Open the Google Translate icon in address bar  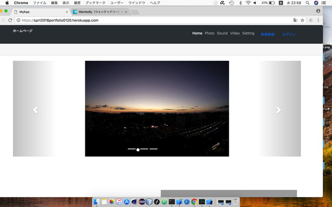click(296, 20)
